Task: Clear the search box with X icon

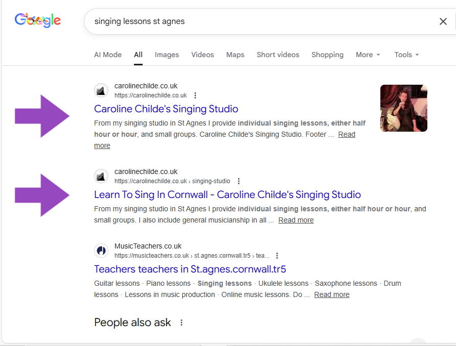Action: [443, 21]
